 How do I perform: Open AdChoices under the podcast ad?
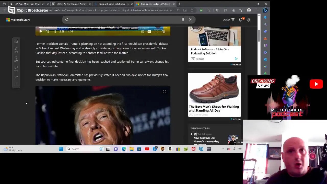(236, 65)
